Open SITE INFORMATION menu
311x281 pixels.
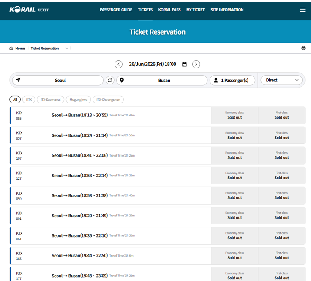click(227, 10)
